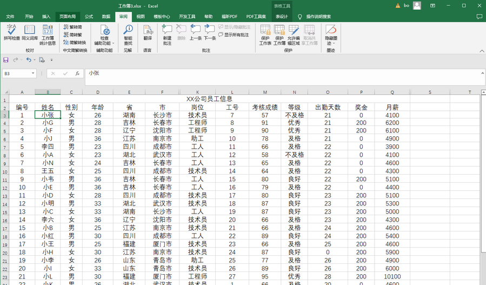This screenshot has height=285, width=486.
Task: Click the save icon in quick access toolbar
Action: (6, 59)
